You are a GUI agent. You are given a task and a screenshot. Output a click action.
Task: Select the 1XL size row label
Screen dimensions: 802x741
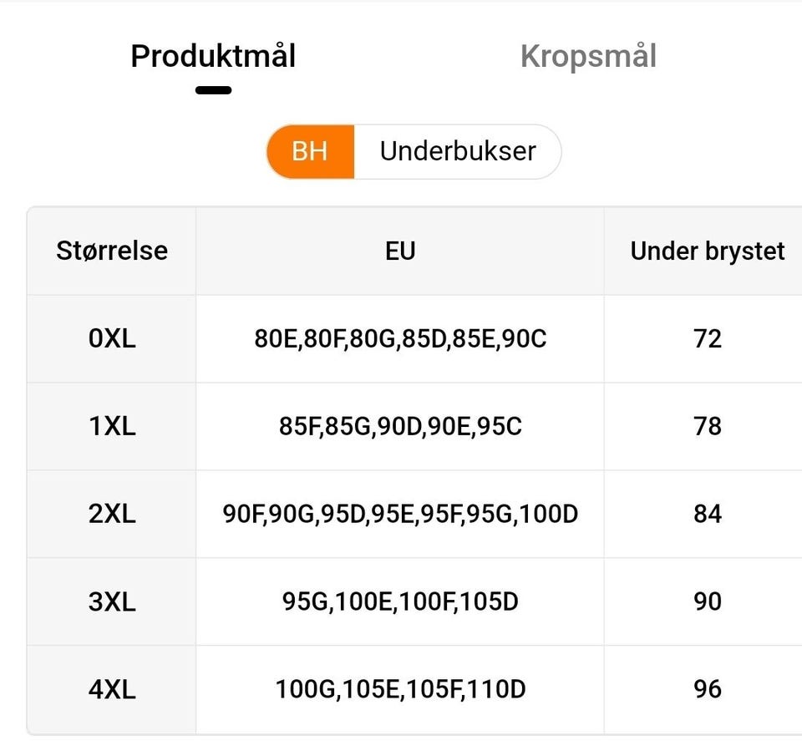112,427
